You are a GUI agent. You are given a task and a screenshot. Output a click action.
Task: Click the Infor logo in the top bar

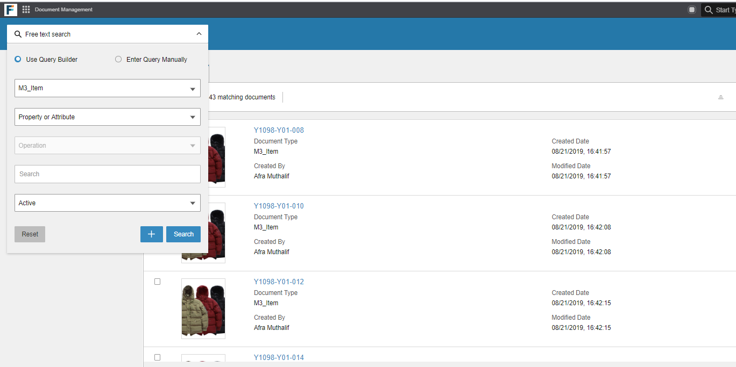[x=11, y=10]
